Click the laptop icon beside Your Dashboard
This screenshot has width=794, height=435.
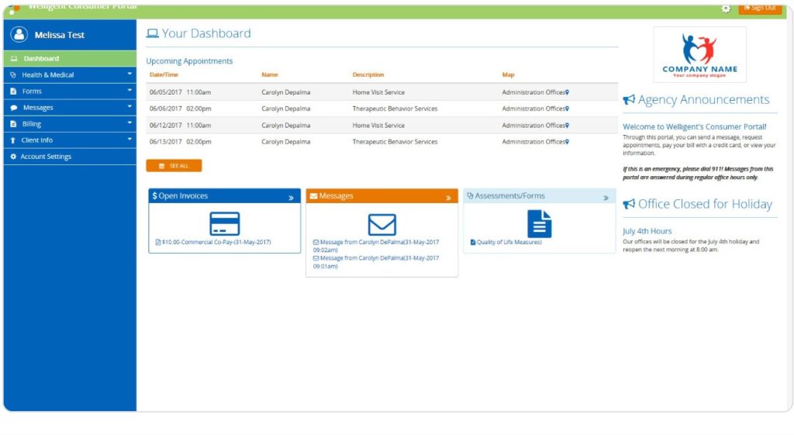[153, 33]
